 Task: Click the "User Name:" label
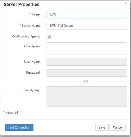[x=32, y=61]
